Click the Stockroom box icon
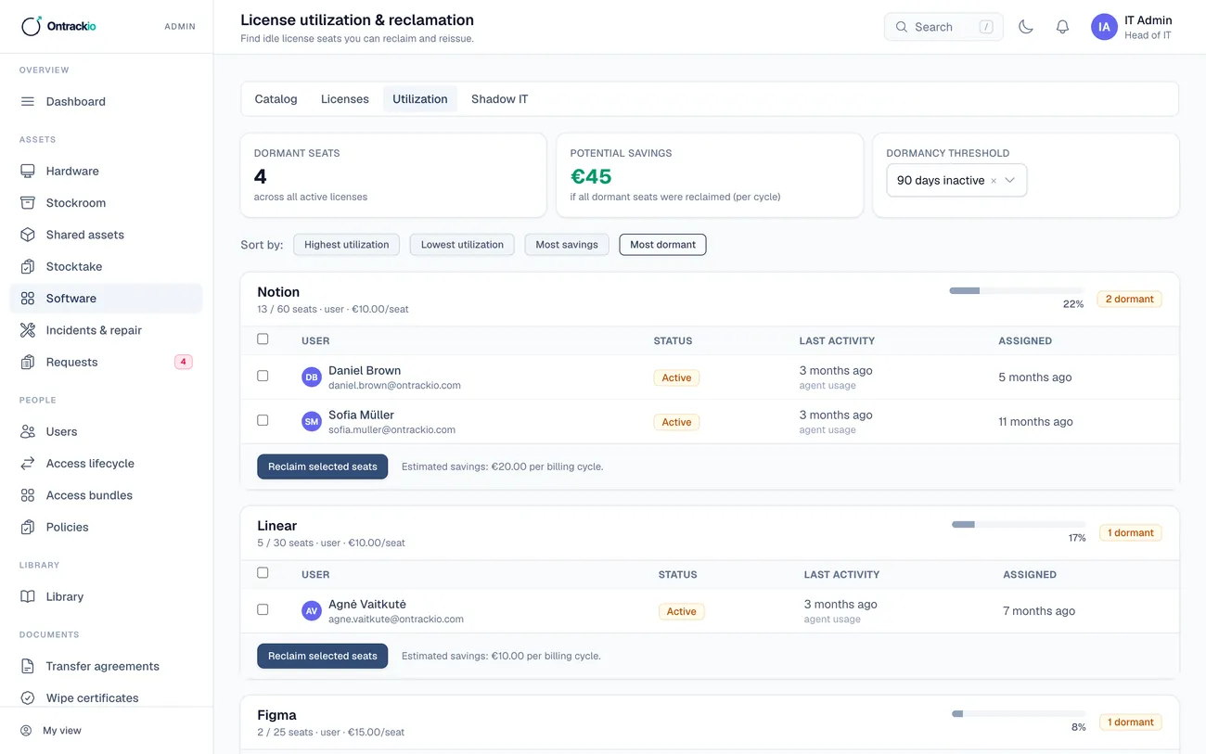 (28, 203)
